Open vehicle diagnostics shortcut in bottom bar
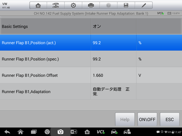The width and height of the screenshot is (182, 136). tap(114, 132)
